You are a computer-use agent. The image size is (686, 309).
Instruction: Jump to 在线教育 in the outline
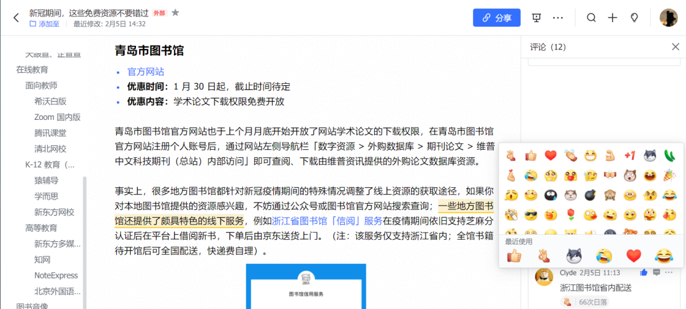(x=32, y=70)
